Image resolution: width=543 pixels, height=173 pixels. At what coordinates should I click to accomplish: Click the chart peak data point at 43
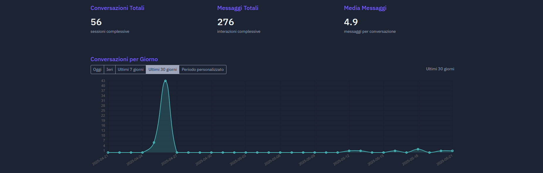pos(165,81)
